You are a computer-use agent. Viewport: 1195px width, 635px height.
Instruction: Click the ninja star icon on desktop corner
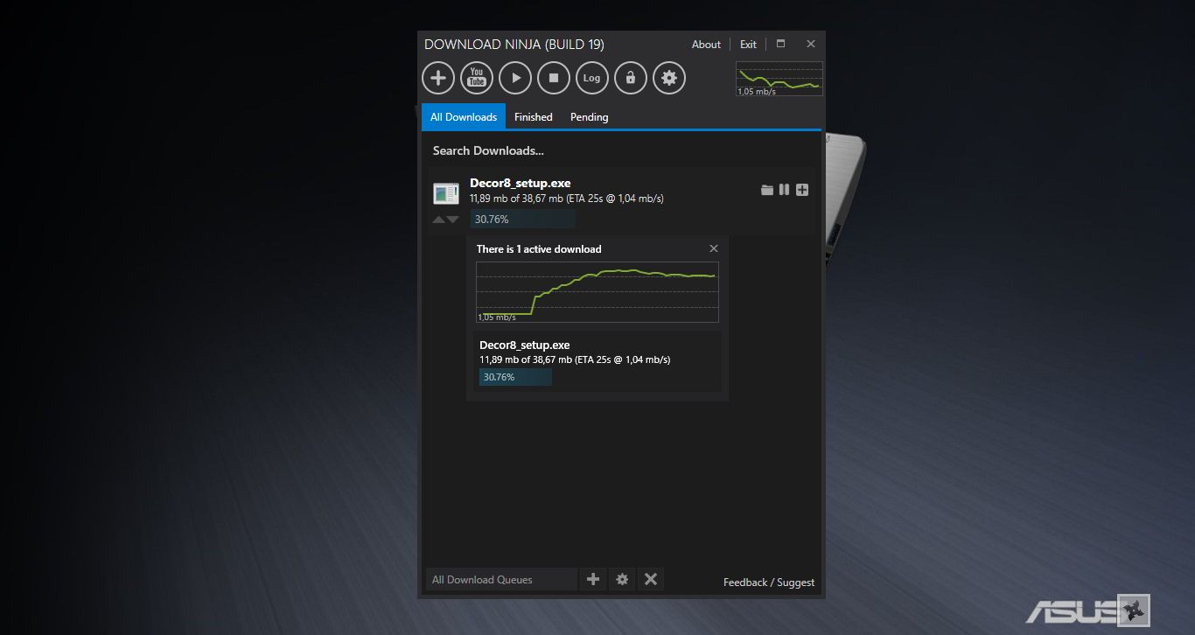1135,611
